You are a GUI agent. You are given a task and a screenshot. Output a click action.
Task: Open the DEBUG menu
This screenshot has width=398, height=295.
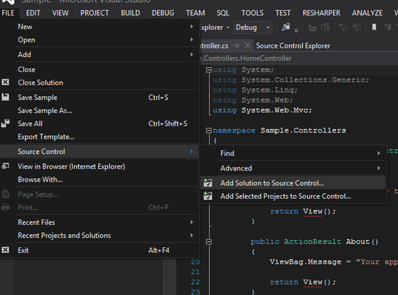163,13
